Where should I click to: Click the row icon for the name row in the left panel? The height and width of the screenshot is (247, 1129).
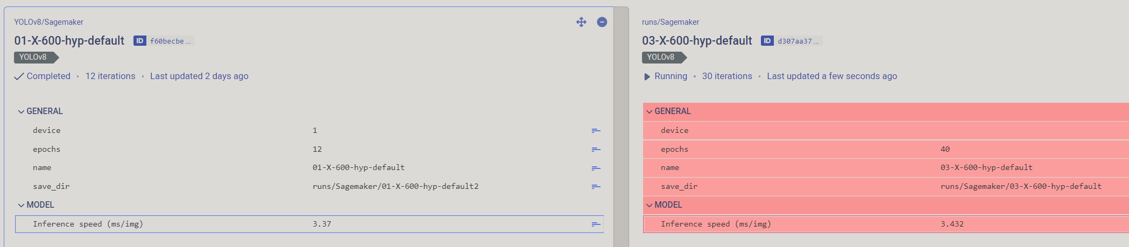pyautogui.click(x=596, y=168)
